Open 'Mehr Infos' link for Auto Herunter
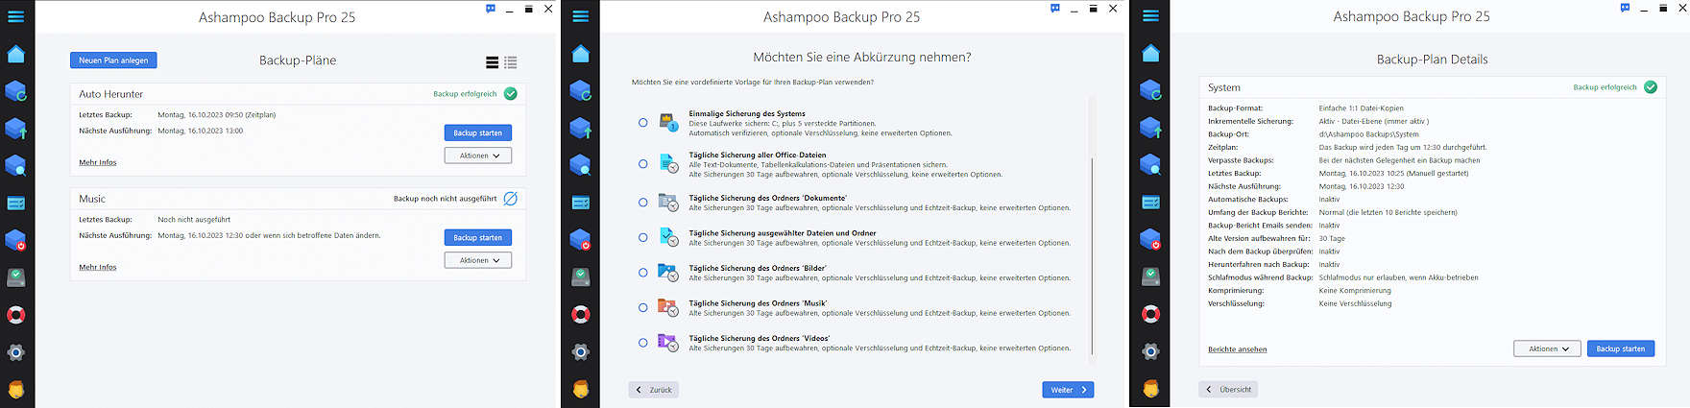Image resolution: width=1690 pixels, height=408 pixels. [x=98, y=162]
